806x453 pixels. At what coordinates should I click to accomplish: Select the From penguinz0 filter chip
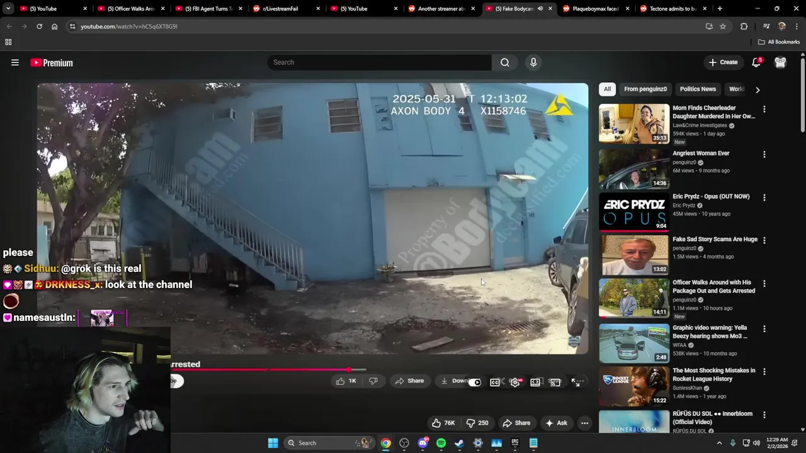645,89
